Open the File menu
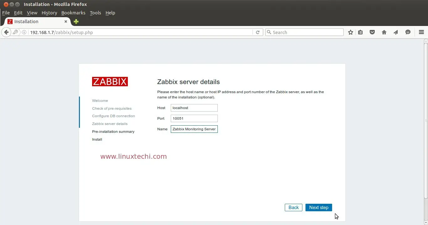 point(6,13)
